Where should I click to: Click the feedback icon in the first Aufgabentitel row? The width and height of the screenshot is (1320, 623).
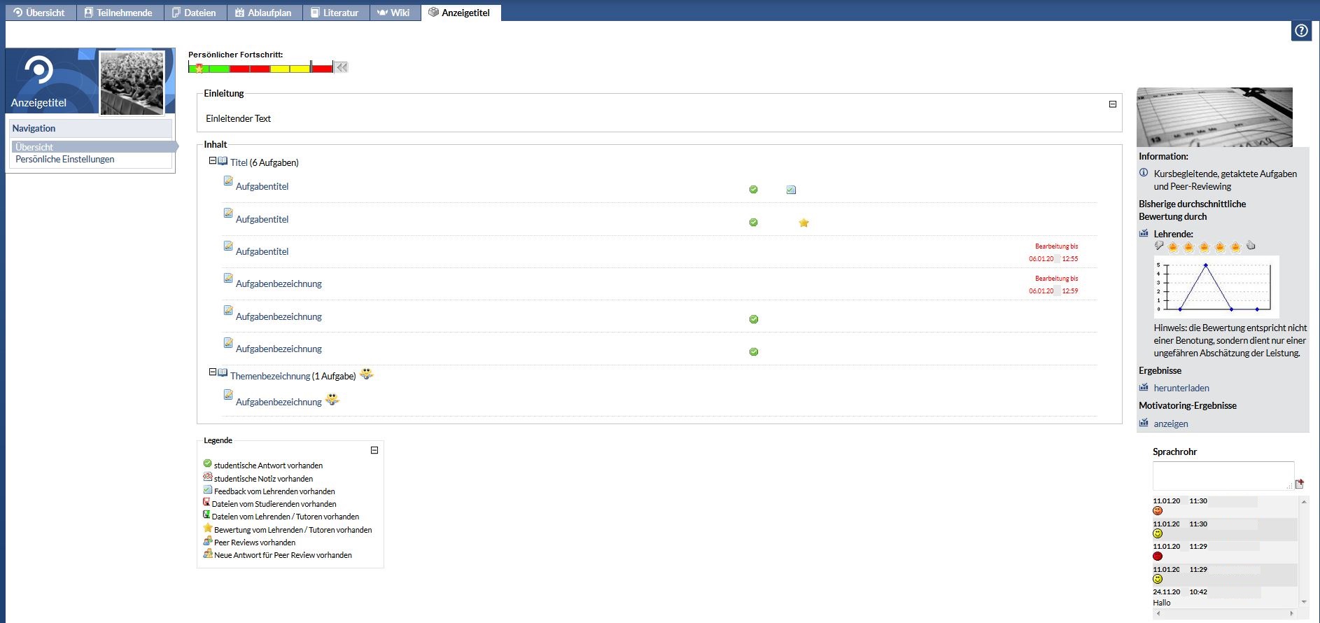[791, 190]
